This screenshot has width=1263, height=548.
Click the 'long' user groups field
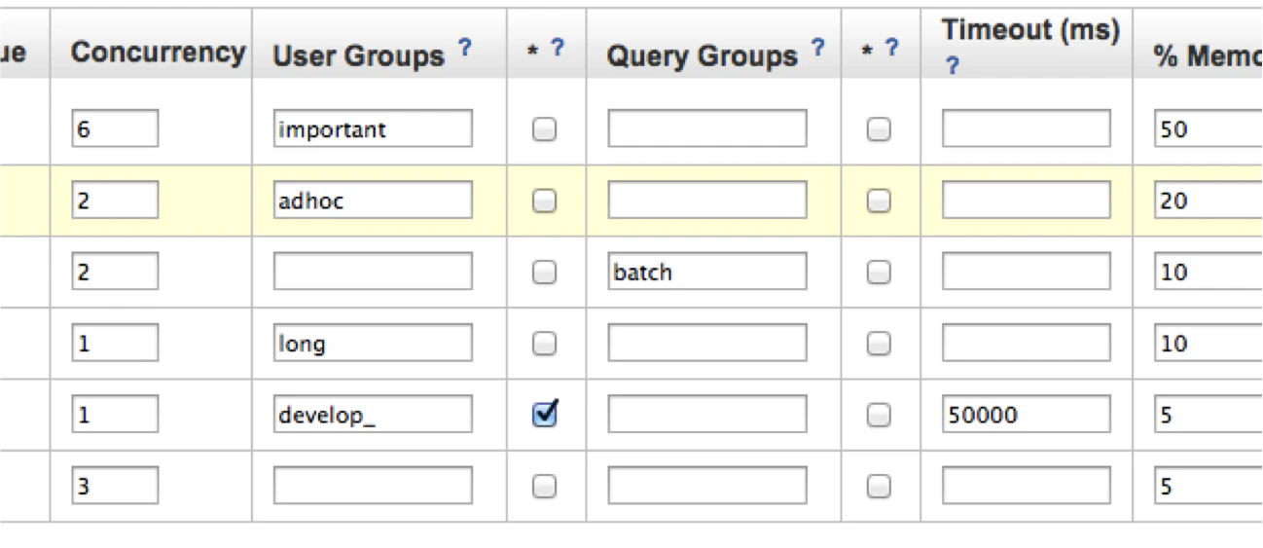tap(373, 343)
